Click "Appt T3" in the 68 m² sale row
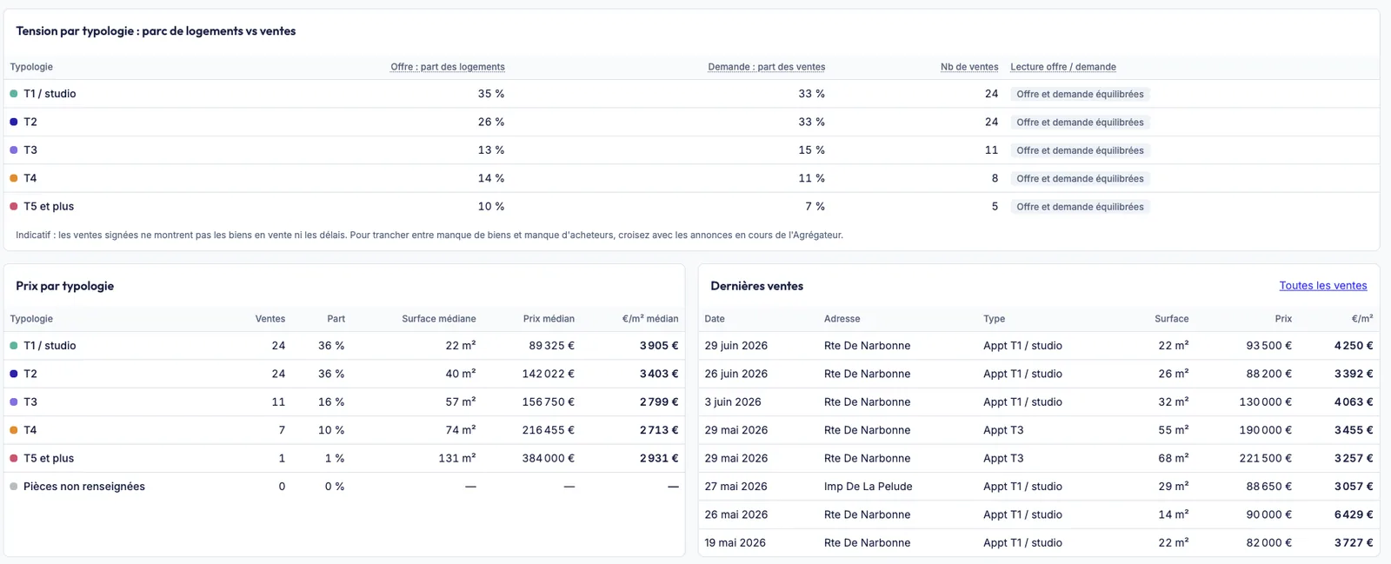This screenshot has height=564, width=1391. (x=1003, y=458)
